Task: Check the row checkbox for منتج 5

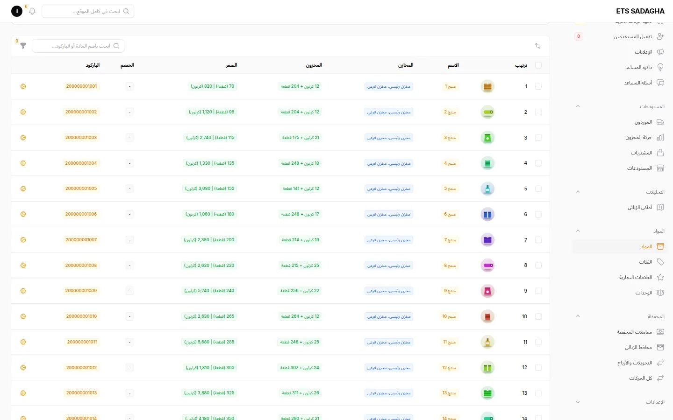Action: pyautogui.click(x=538, y=189)
